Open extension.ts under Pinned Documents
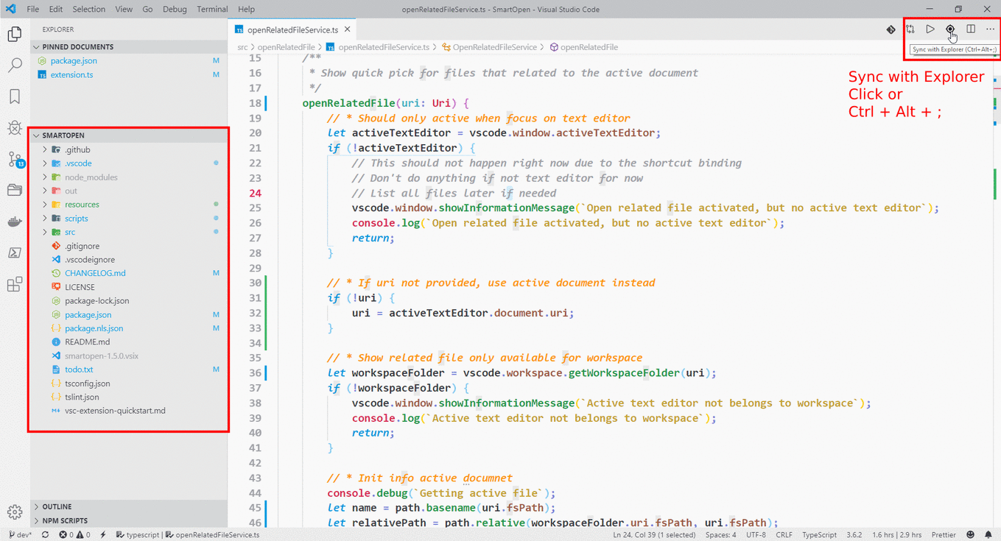The width and height of the screenshot is (1001, 541). click(x=130, y=74)
